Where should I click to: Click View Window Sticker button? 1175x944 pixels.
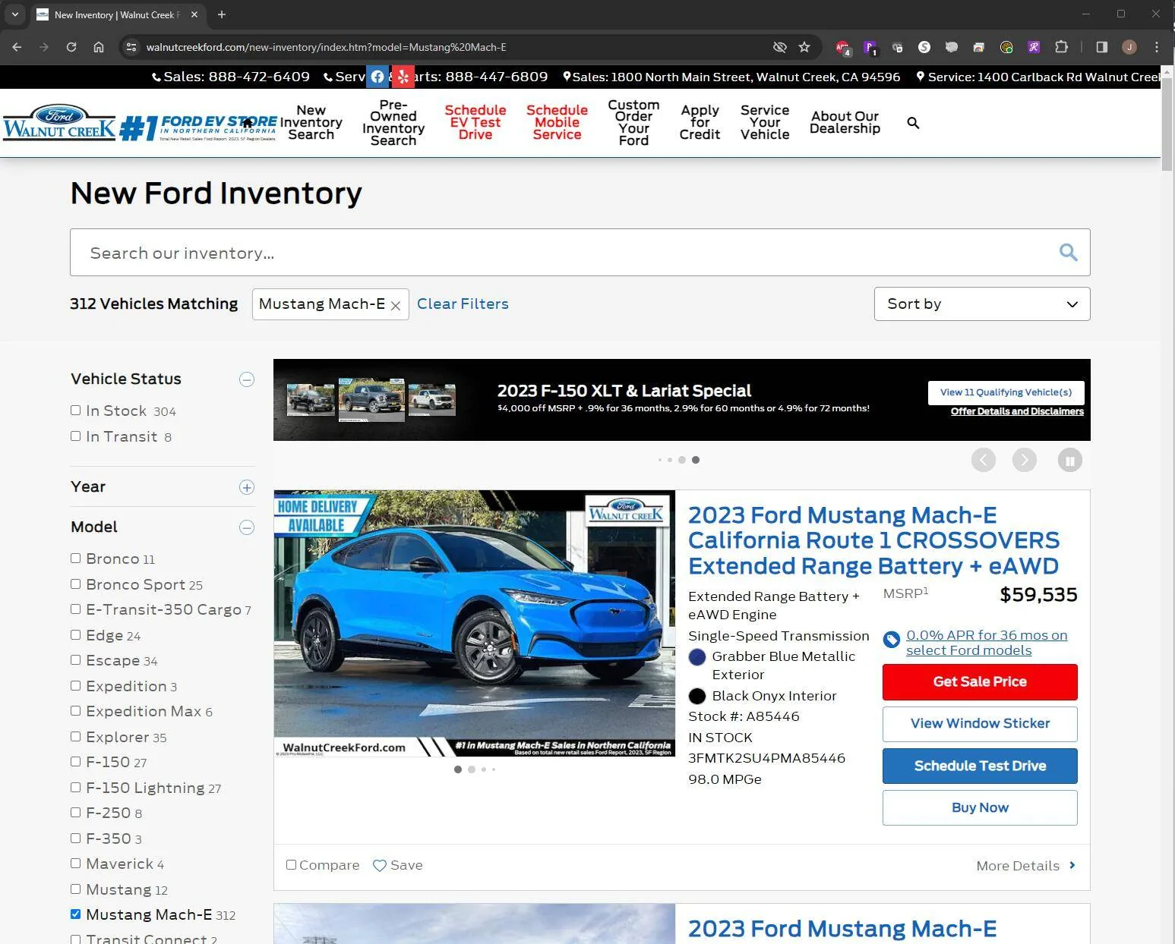980,724
